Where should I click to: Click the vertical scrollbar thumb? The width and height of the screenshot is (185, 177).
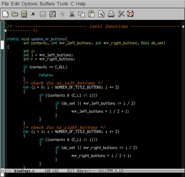pyautogui.click(x=2, y=45)
